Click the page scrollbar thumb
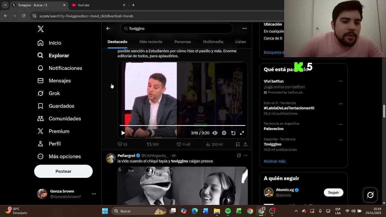 point(384,111)
